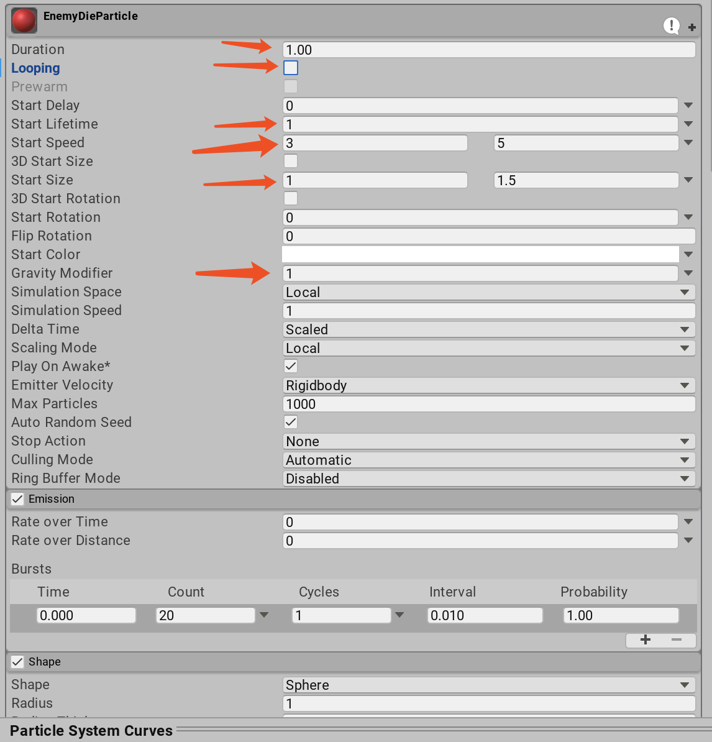712x742 pixels.
Task: Click the white Start Color swatch
Action: (480, 255)
